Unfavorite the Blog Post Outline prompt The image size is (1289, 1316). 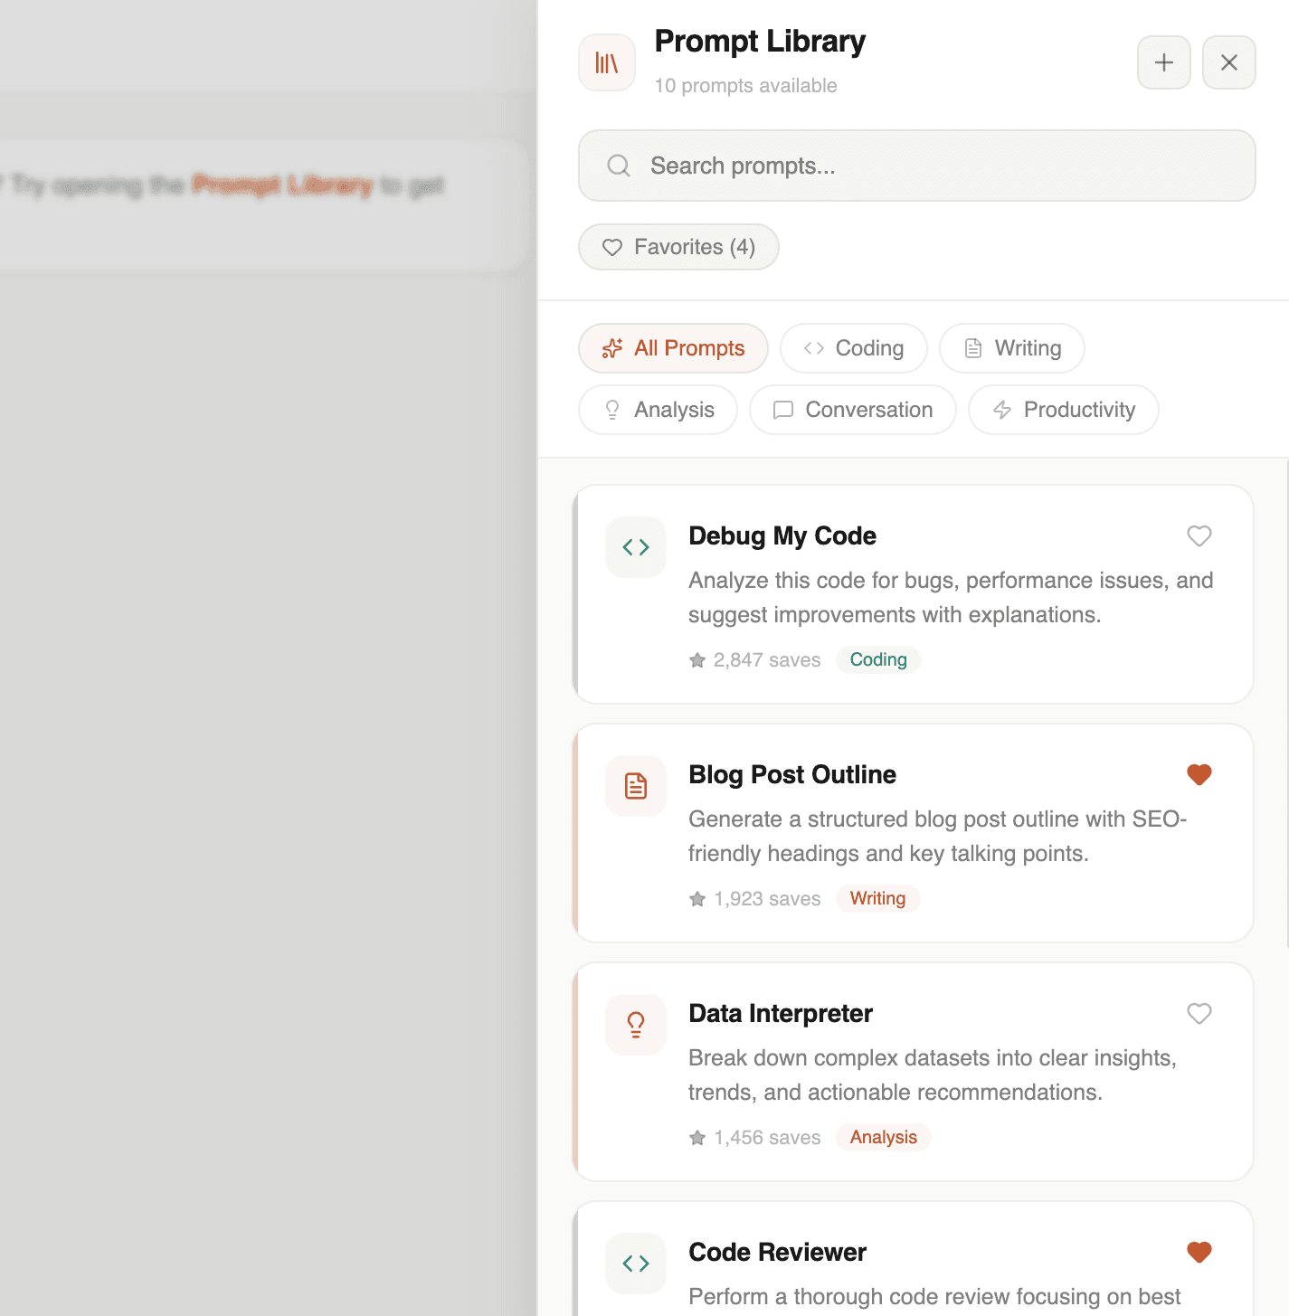(x=1199, y=775)
